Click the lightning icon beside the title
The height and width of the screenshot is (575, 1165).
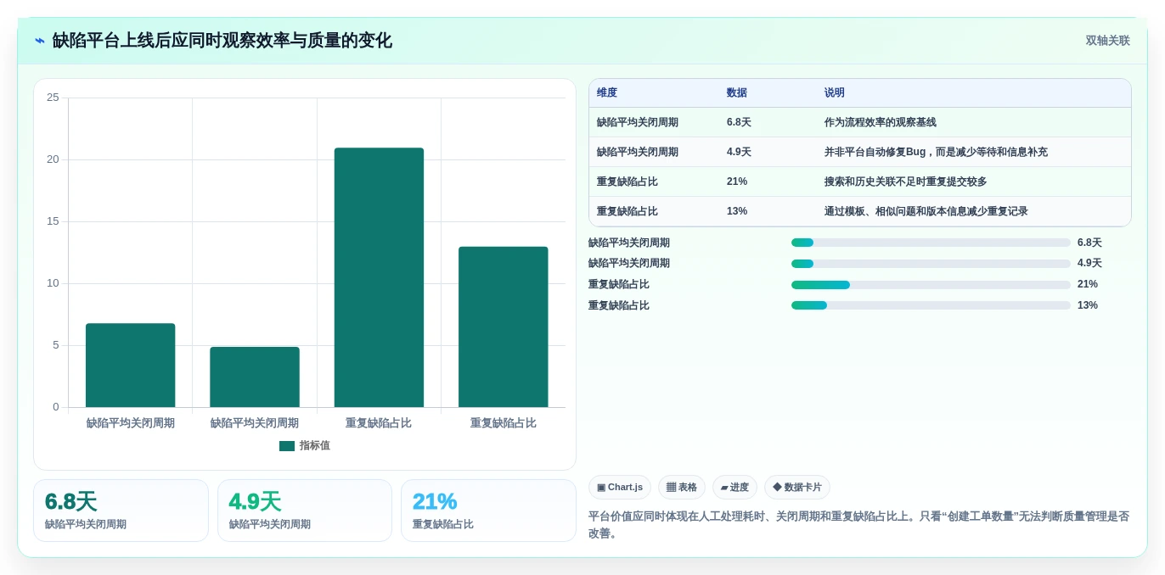tap(39, 41)
